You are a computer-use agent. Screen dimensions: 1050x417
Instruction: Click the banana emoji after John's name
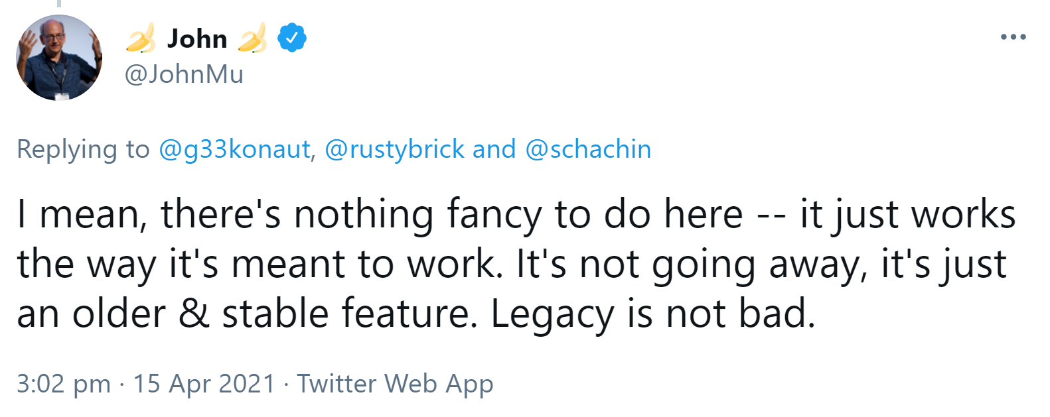pyautogui.click(x=252, y=38)
